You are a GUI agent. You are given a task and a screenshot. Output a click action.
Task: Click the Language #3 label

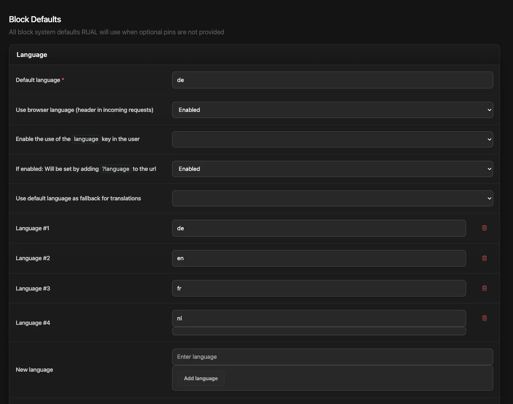point(33,288)
